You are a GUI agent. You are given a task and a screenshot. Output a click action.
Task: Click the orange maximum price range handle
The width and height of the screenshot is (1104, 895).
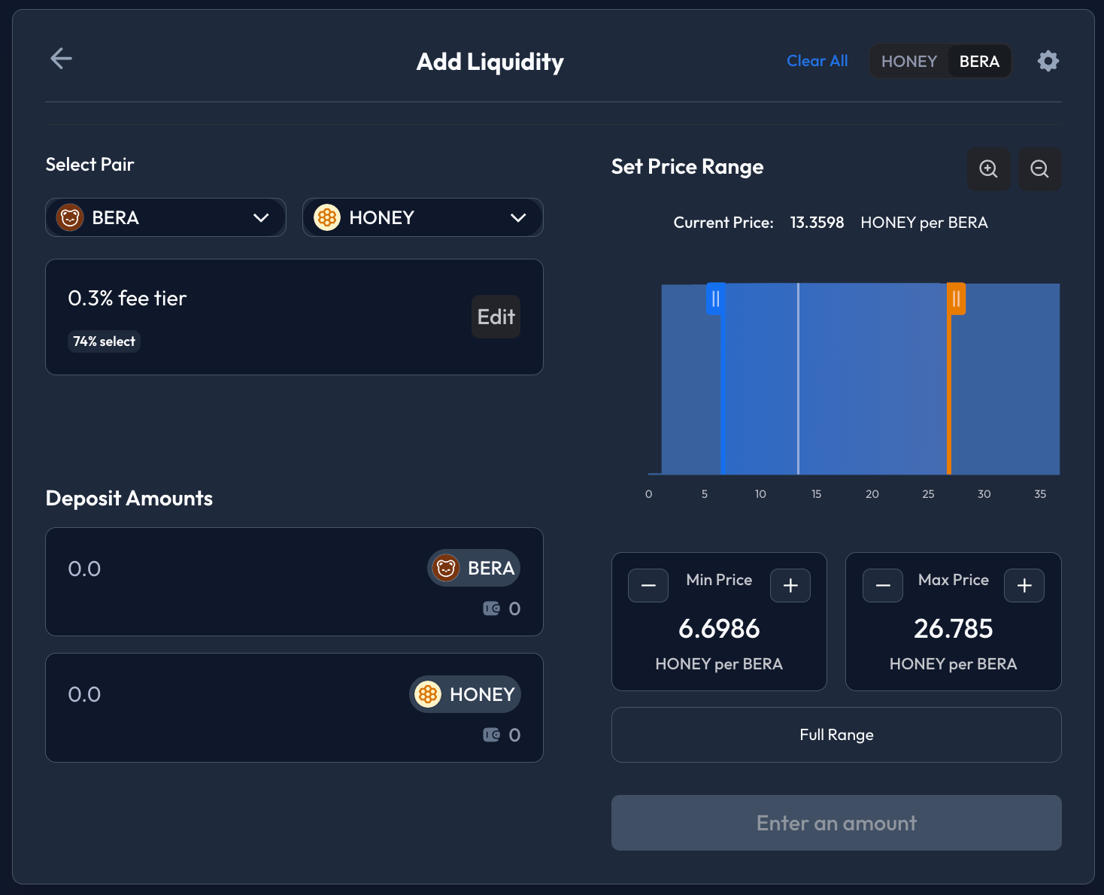(956, 299)
